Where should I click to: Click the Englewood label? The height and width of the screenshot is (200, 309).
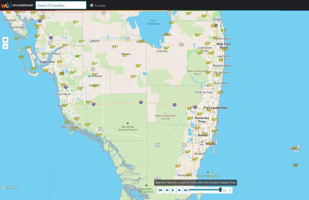pos(9,20)
